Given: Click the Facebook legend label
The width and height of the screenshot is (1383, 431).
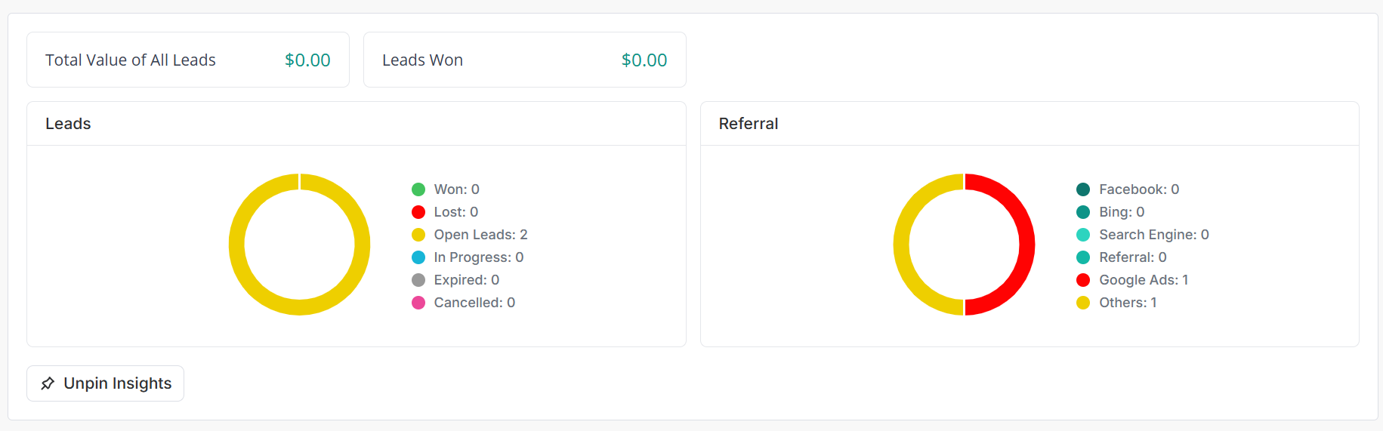Looking at the screenshot, I should (1138, 189).
